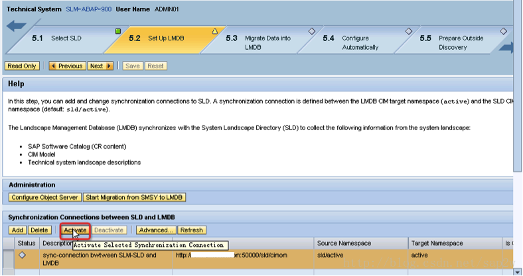This screenshot has width=523, height=276.
Task: Click the Deactivate button
Action: coord(109,230)
